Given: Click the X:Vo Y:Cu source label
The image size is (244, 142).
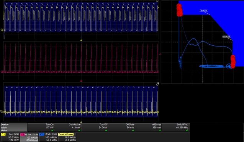Looking at the screenshot, I should [x=51, y=134].
